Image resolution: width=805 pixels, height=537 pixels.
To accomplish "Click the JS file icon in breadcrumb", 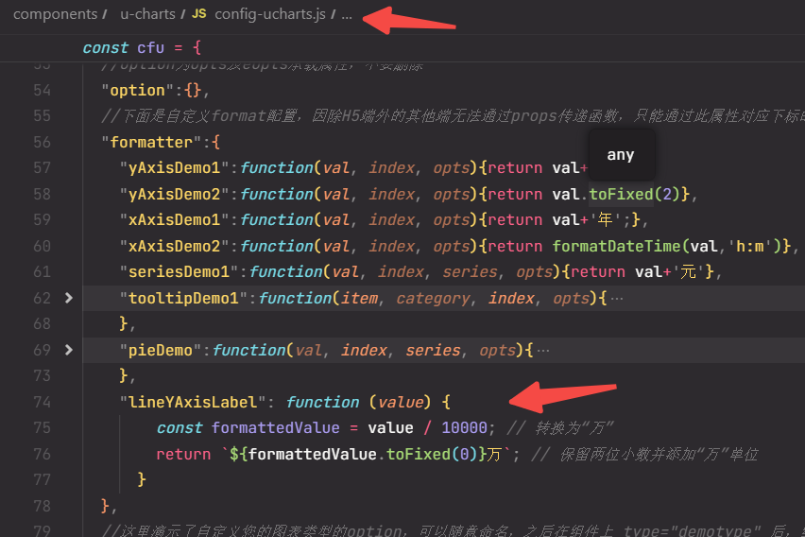I will pos(199,14).
